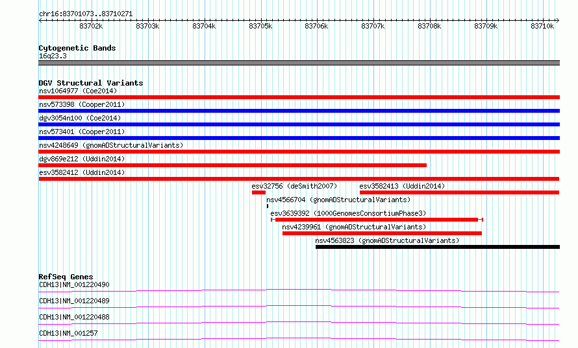The image size is (578, 348).
Task: Open nsv4248649 (gnomADStructuralVariants) label
Action: (111, 145)
